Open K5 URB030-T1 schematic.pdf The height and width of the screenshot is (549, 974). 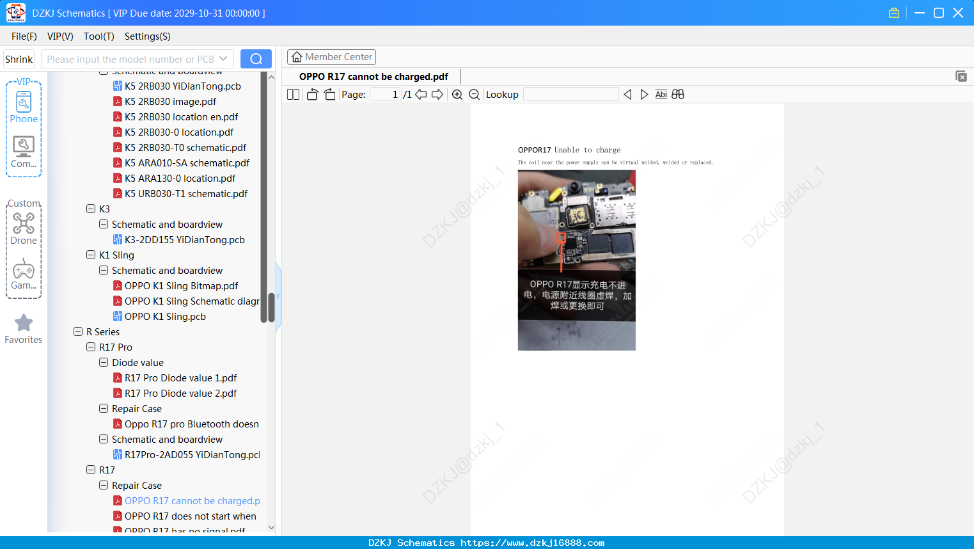pyautogui.click(x=186, y=193)
